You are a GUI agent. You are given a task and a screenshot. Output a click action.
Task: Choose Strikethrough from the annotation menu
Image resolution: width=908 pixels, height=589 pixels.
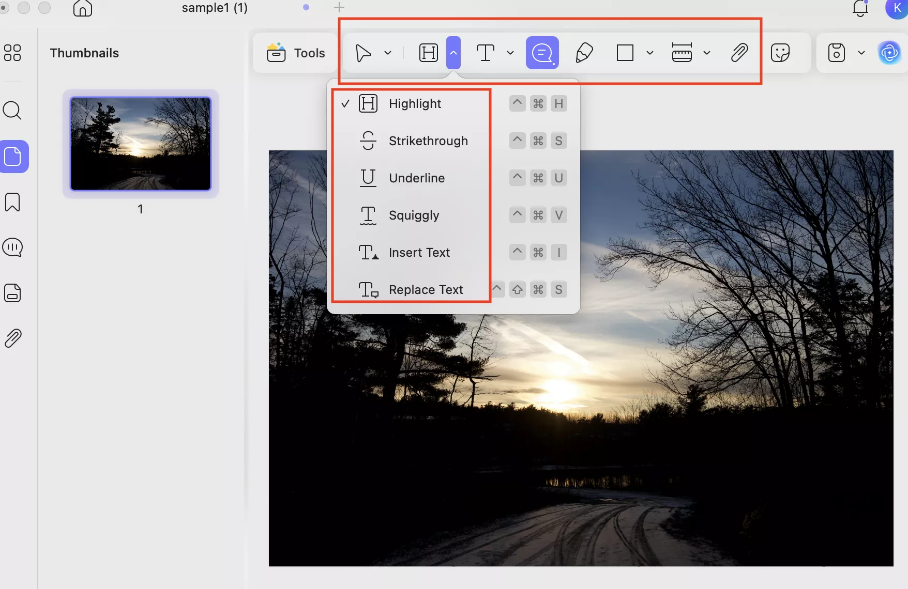pyautogui.click(x=428, y=141)
